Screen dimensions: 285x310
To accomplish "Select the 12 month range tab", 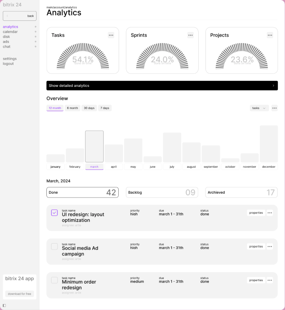I will point(55,108).
